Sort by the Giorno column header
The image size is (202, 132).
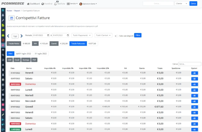tap(29, 68)
